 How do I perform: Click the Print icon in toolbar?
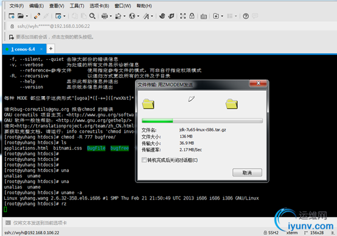(105, 16)
